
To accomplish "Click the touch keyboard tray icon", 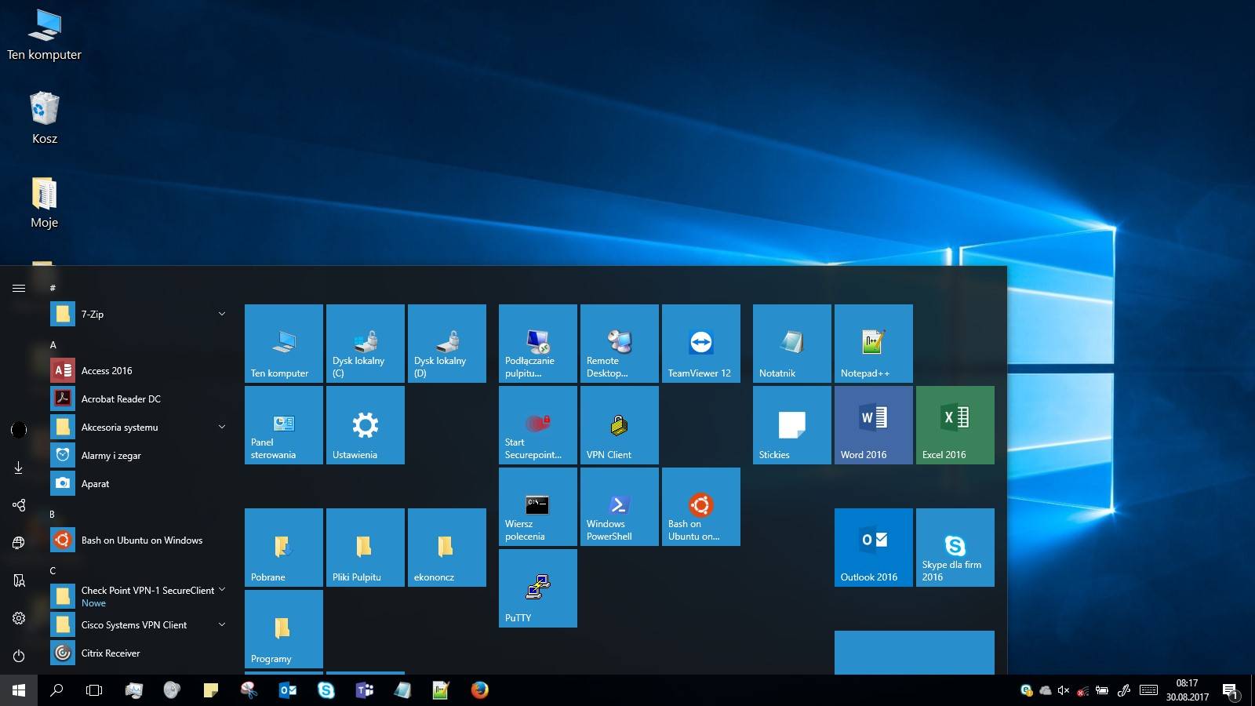I will (1148, 690).
